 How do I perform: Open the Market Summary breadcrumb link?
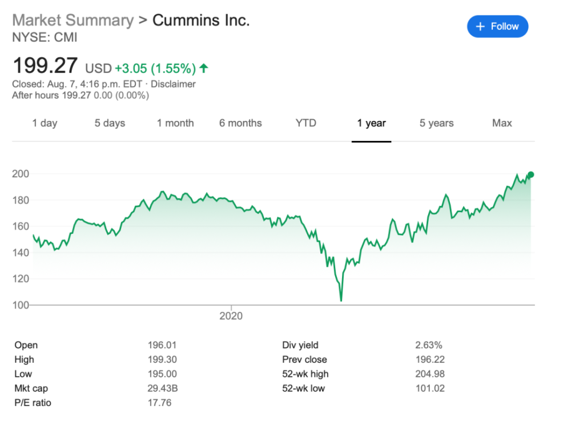pyautogui.click(x=73, y=20)
